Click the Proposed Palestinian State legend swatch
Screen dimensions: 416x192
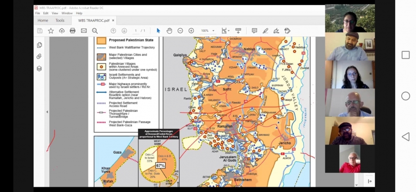[101, 40]
